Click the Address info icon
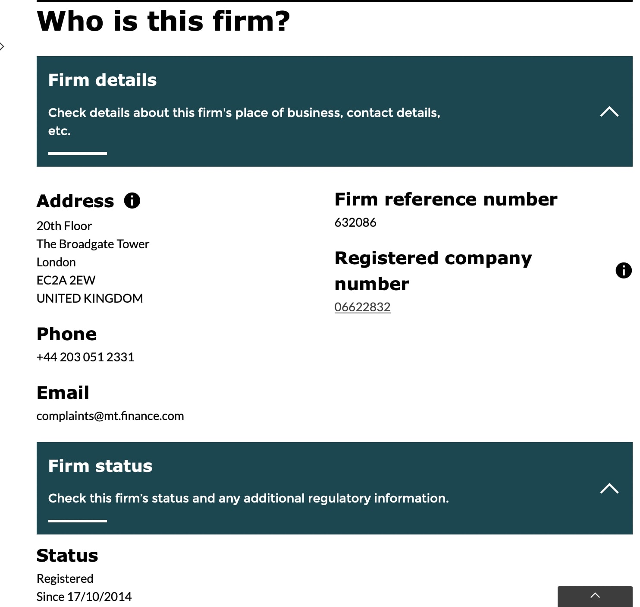This screenshot has width=640, height=607. pos(132,200)
